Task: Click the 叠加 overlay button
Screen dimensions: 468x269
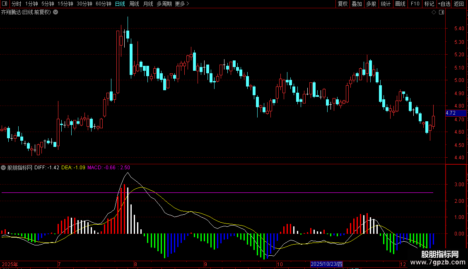Action: coord(357,4)
